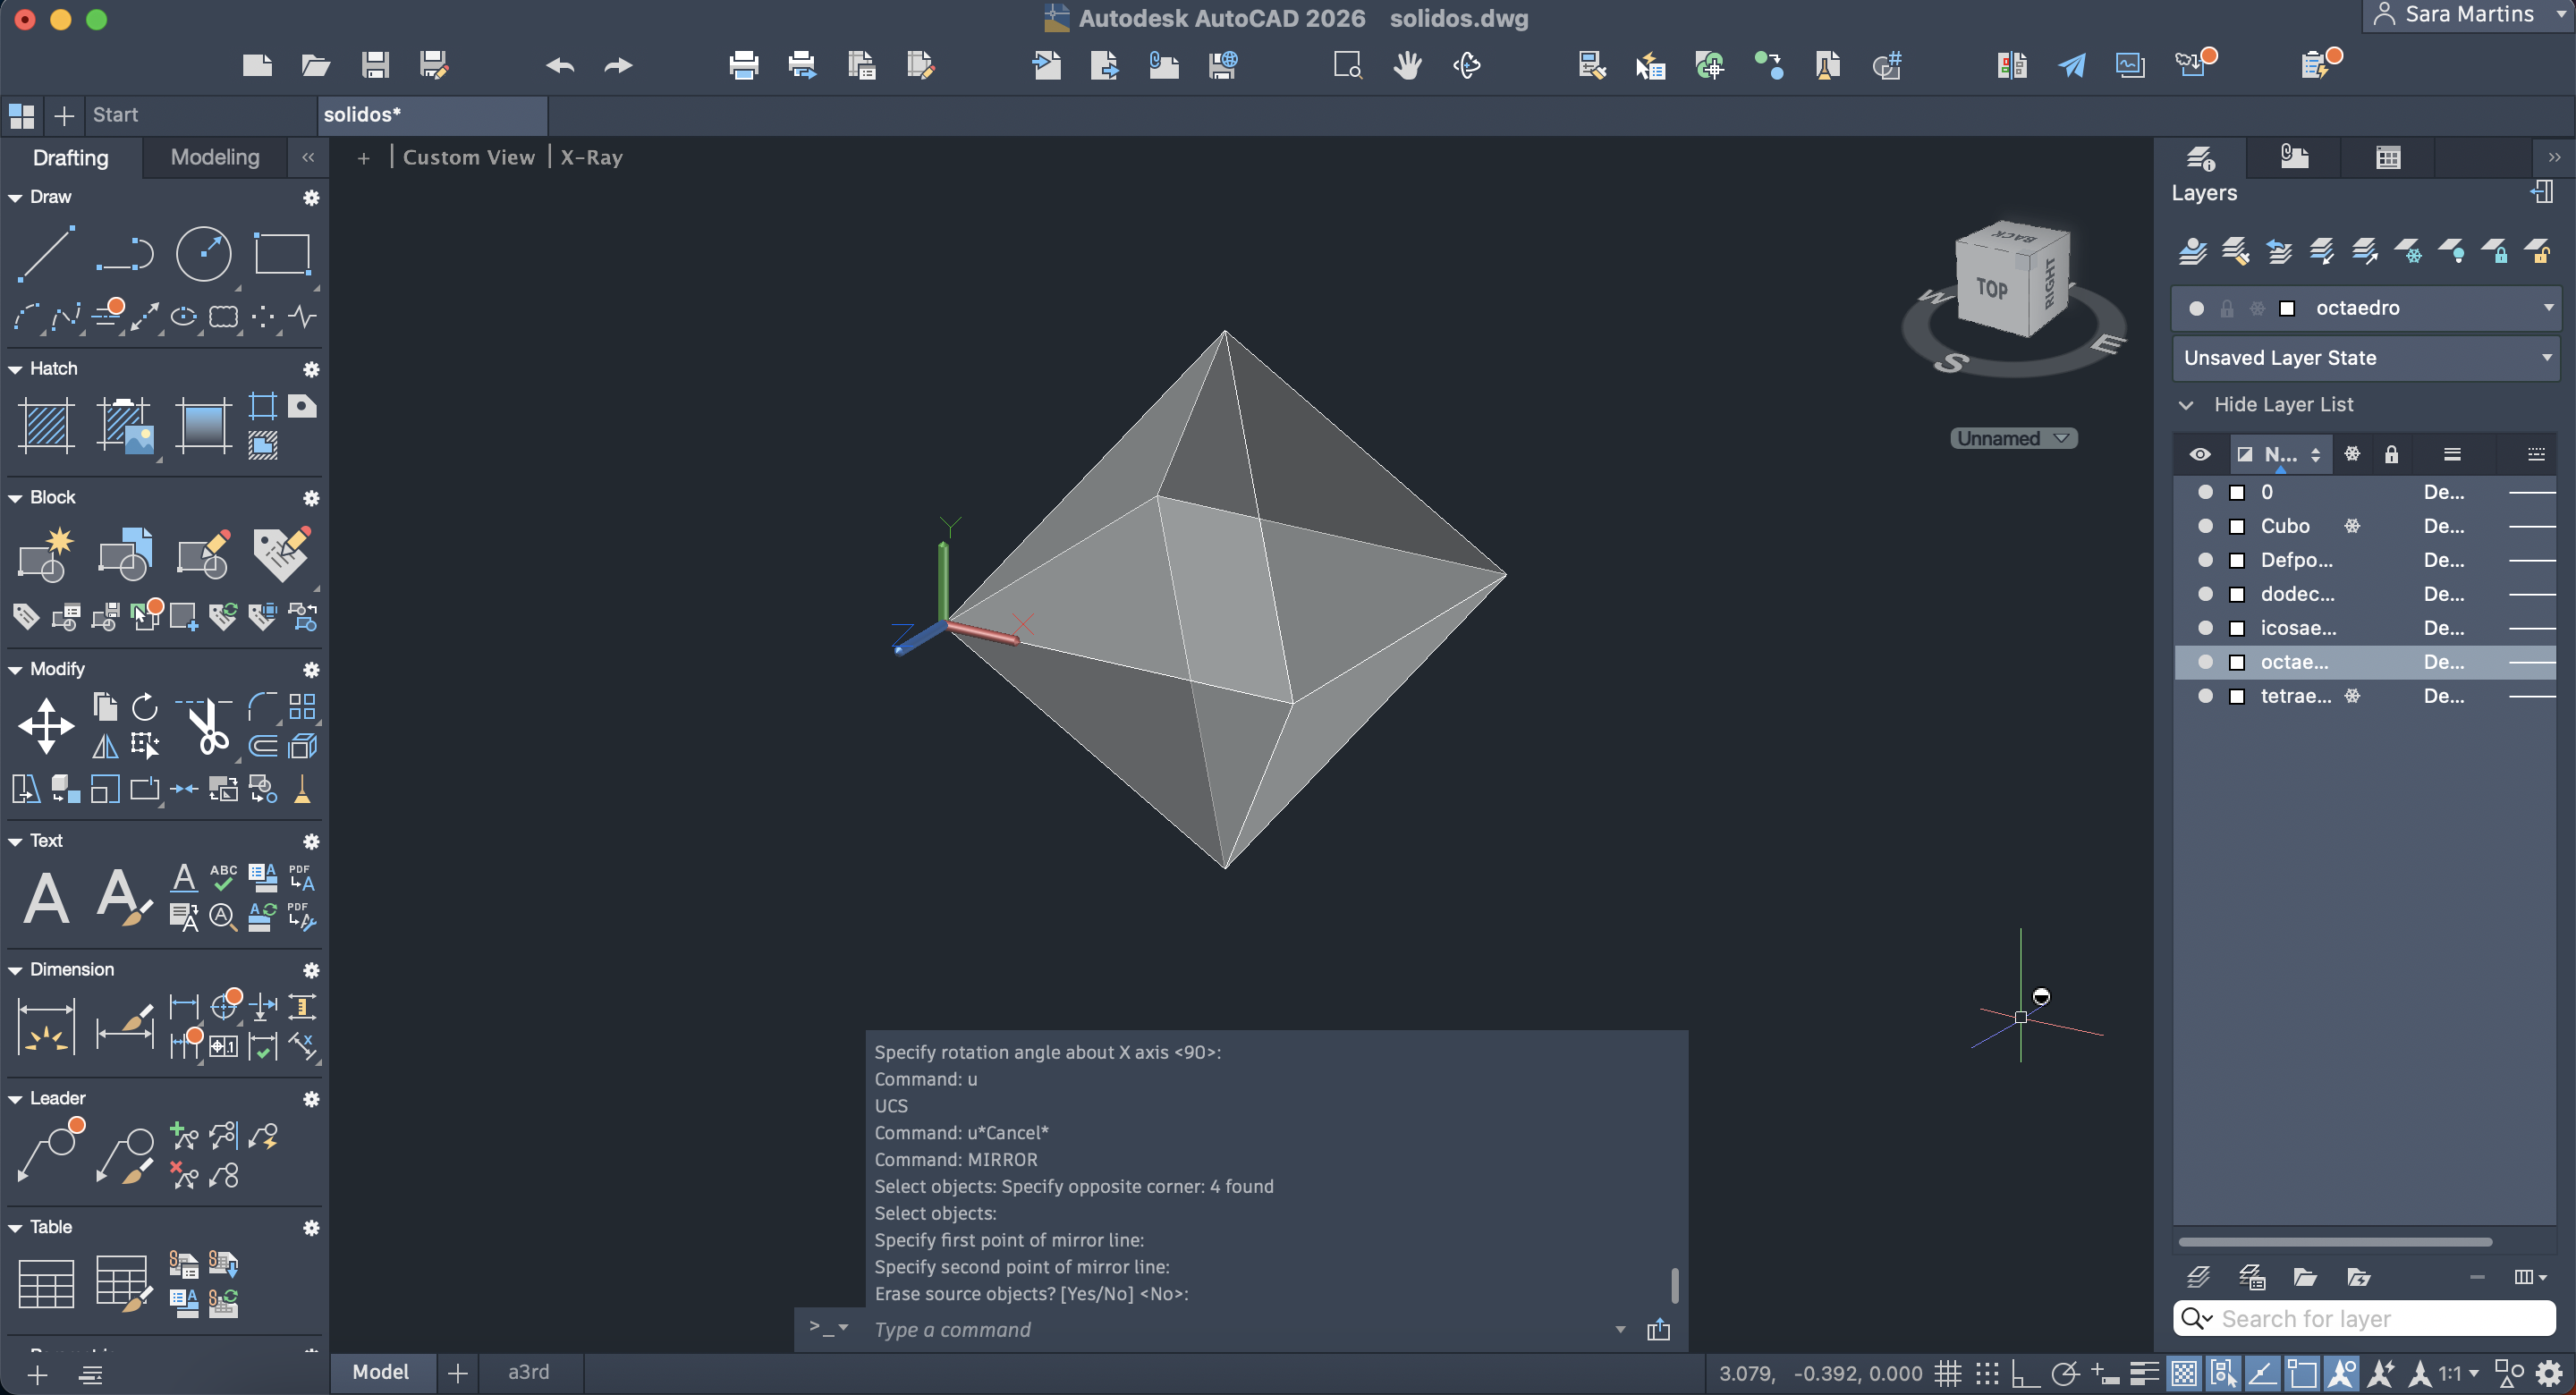Select the Circle draw tool
Image resolution: width=2576 pixels, height=1395 pixels.
203,254
